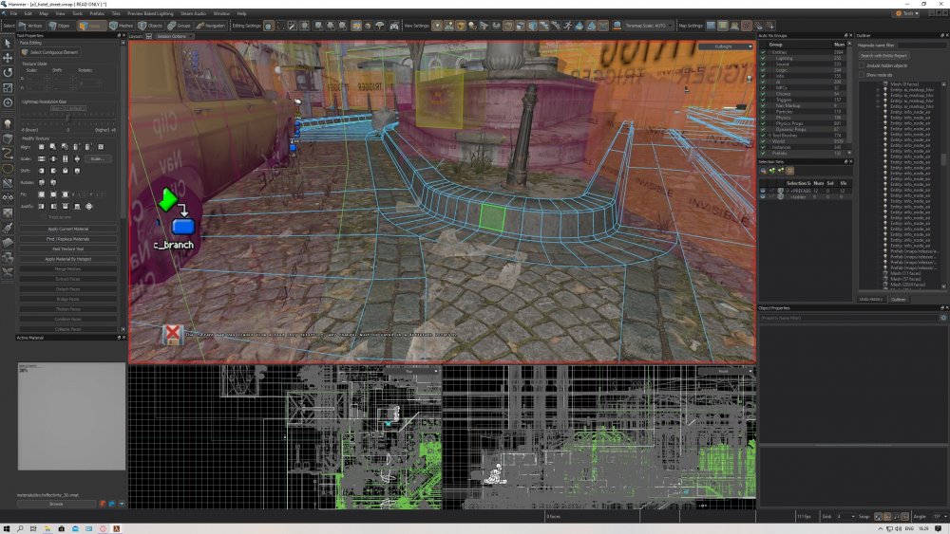Click the first Selection Sets toolbar icon
Screen dimensions: 950x534
pos(764,171)
